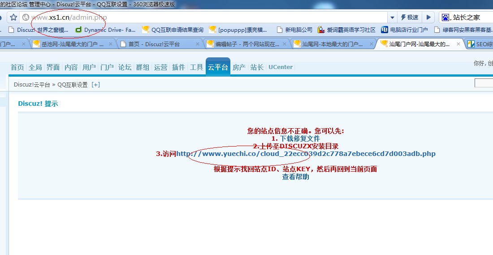Open the Baidu paw search engine selector
The height and width of the screenshot is (255, 493).
(x=446, y=17)
